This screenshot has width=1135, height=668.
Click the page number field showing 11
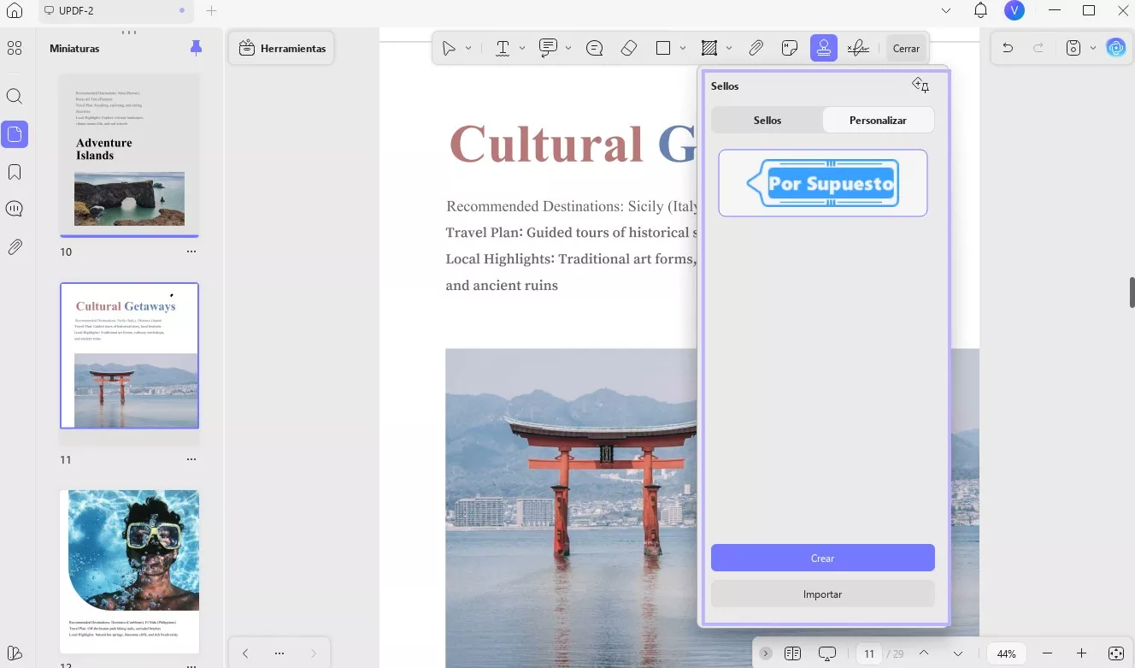pyautogui.click(x=869, y=653)
